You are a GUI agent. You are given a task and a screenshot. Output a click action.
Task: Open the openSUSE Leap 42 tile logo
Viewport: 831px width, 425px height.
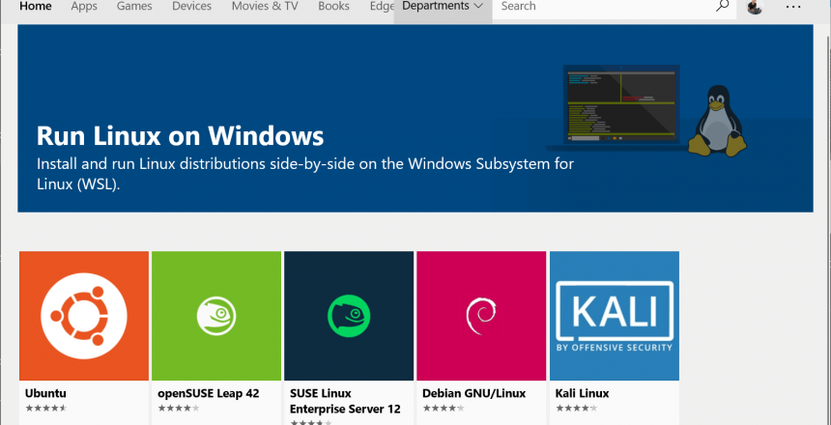tap(216, 316)
